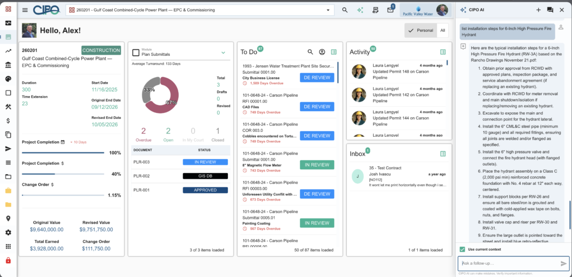Open Josh Ivascu's inbox message
Image resolution: width=572 pixels, height=277 pixels.
coord(399,176)
